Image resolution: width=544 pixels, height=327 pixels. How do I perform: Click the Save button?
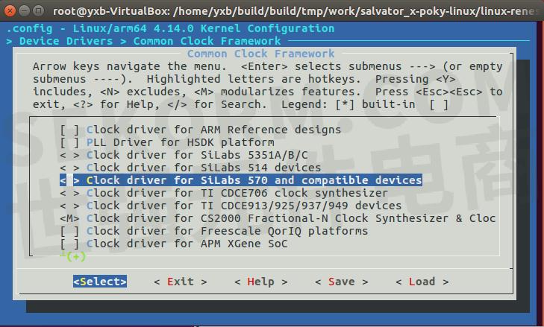341,282
